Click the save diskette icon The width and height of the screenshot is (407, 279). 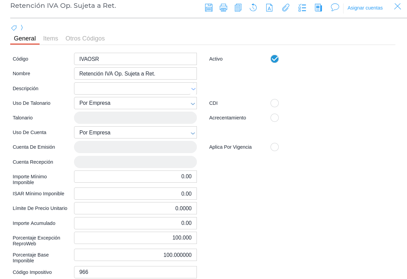click(x=209, y=7)
